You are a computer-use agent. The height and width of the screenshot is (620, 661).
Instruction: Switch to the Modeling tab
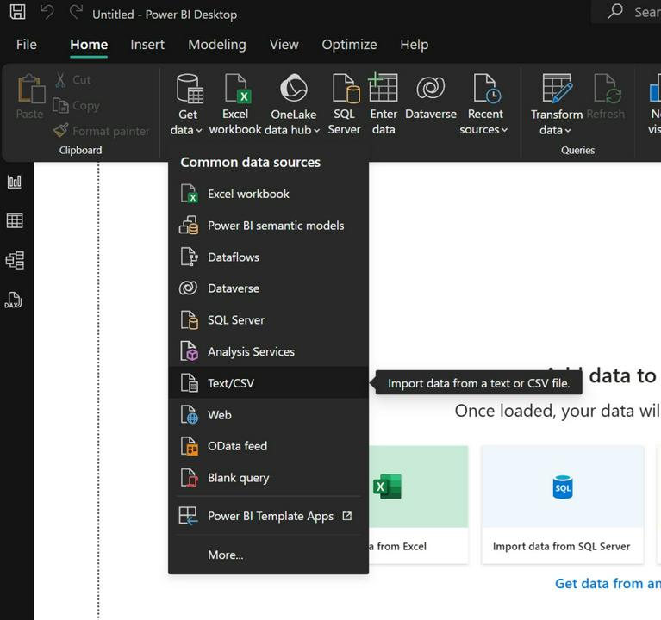217,45
